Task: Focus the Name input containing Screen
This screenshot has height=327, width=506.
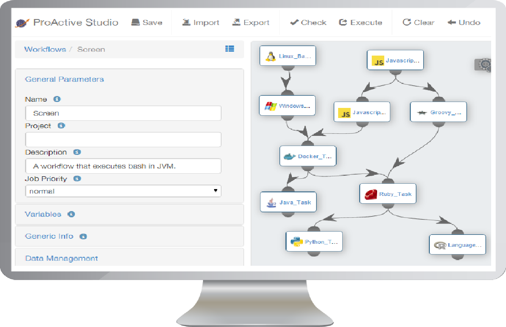Action: tap(123, 113)
